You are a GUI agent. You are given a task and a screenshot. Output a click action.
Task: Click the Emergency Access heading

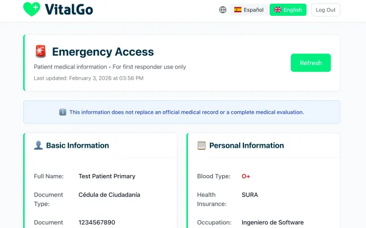103,52
